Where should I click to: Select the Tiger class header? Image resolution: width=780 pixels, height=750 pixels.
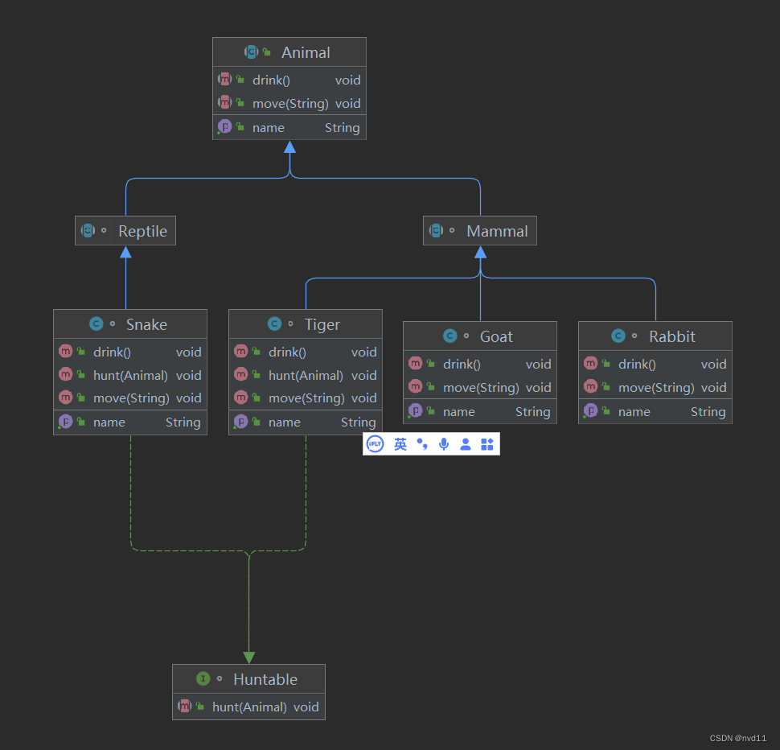point(306,324)
